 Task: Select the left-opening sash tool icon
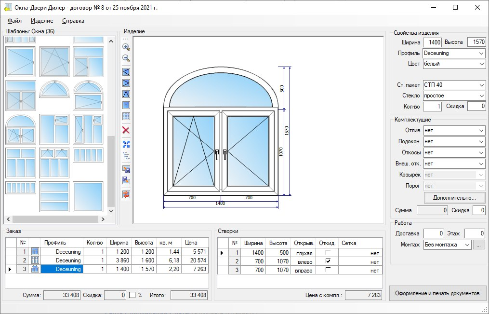(126, 71)
